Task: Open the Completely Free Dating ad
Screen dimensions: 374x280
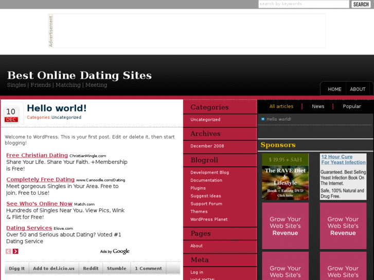Action: (40, 179)
